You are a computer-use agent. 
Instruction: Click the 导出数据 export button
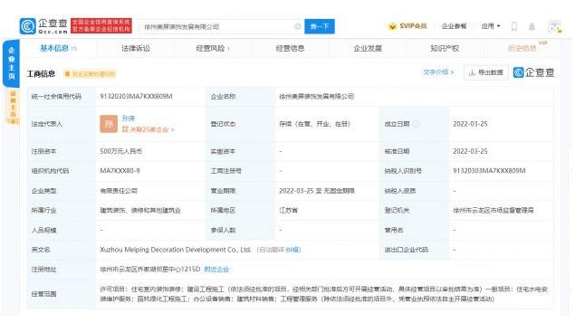point(486,72)
